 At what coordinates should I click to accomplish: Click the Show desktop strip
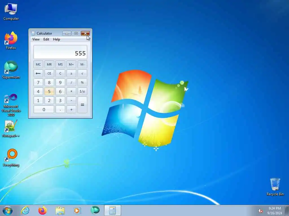[x=287, y=210]
